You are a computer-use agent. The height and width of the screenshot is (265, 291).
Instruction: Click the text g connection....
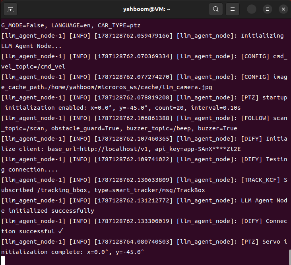pyautogui.click(x=23, y=170)
